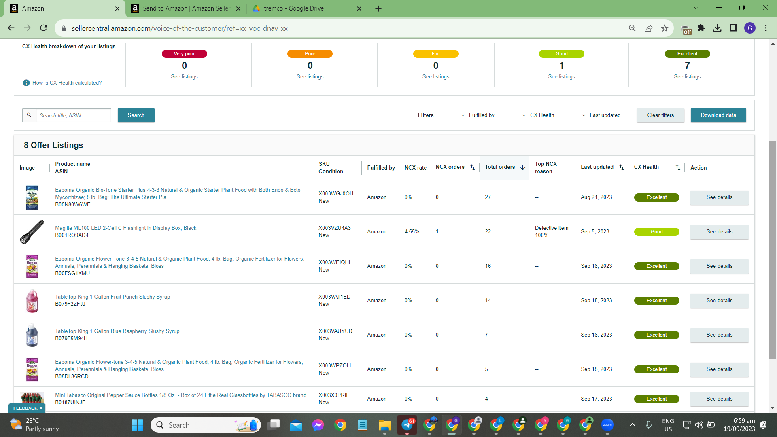
Task: Switch to Send to Amazon tab
Action: [186, 8]
